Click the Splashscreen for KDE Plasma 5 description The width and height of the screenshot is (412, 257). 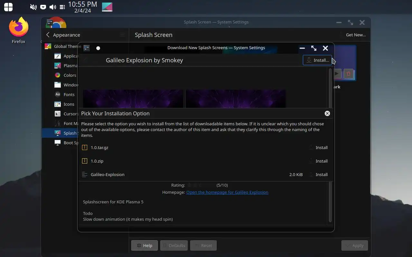(113, 202)
